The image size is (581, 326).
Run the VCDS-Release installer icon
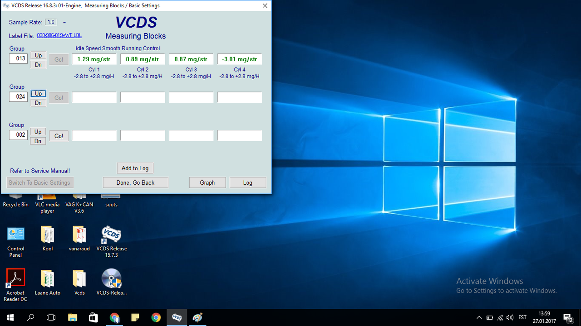coord(112,283)
